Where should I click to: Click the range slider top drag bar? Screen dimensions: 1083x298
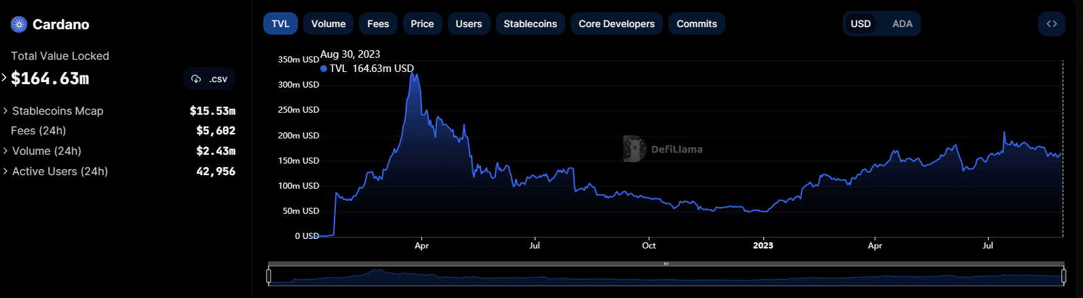click(x=666, y=263)
